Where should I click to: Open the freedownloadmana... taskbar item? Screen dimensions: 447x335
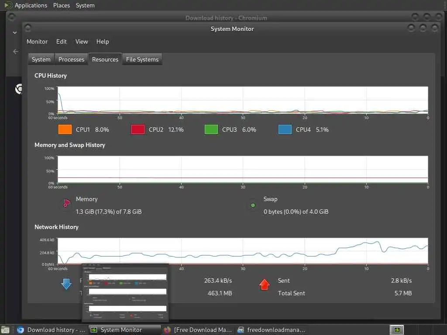tap(272, 330)
